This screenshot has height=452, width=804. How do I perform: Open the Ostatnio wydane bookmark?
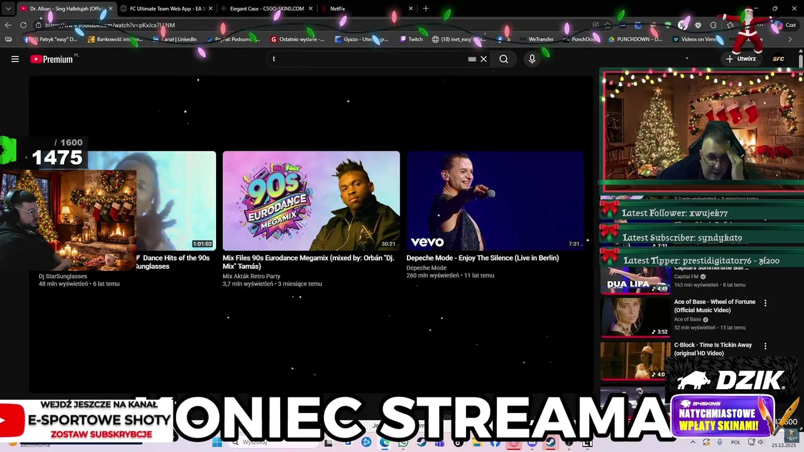click(298, 39)
